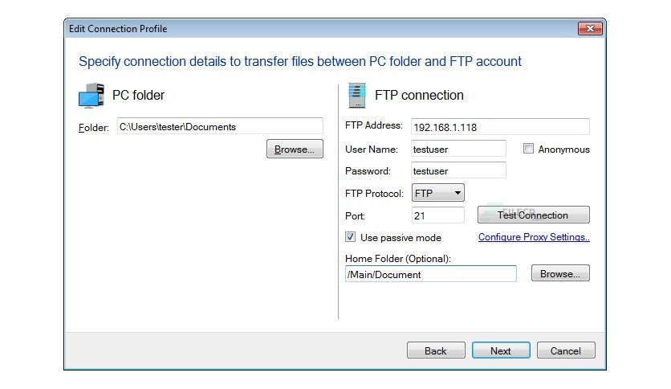Screen dimensions: 671x389
Task: Focus the Home Folder path field
Action: 431,274
